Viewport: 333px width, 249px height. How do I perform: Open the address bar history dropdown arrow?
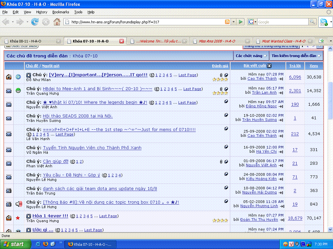click(x=233, y=22)
